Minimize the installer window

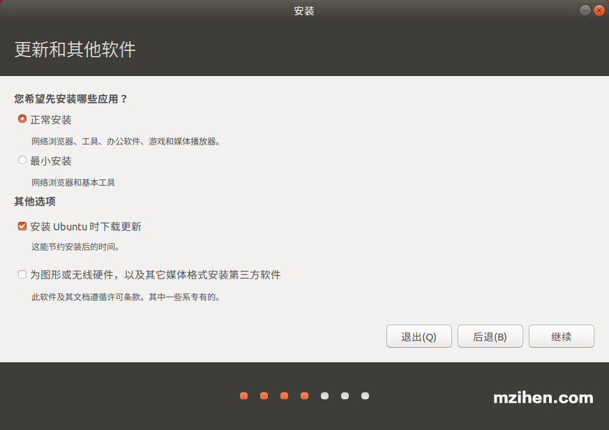(x=585, y=10)
